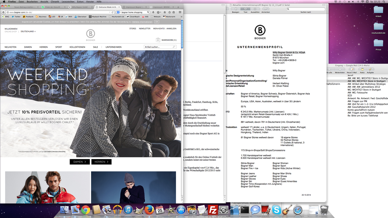Open the KOLLEKTIONEN navigation item
Viewport: 388px width, 218px height.
point(77,47)
